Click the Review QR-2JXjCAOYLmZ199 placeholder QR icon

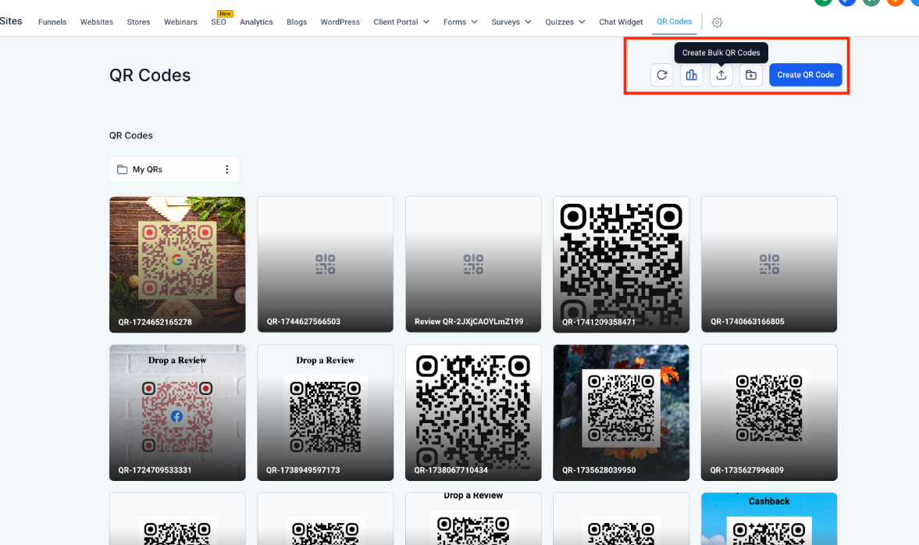(x=473, y=264)
